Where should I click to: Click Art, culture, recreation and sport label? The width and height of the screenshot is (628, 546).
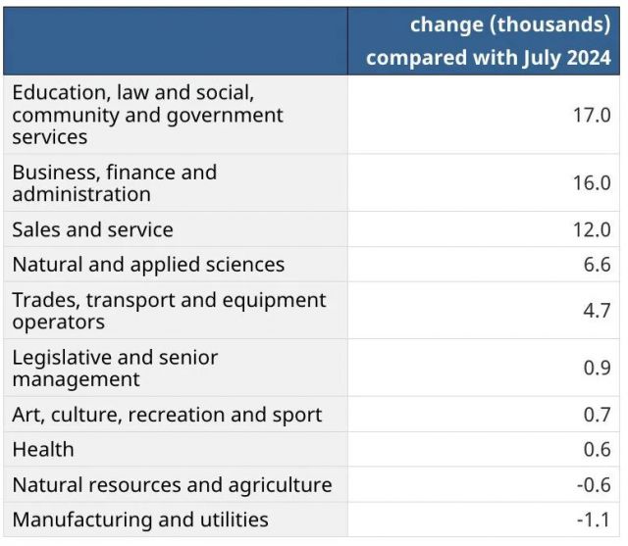pos(167,415)
